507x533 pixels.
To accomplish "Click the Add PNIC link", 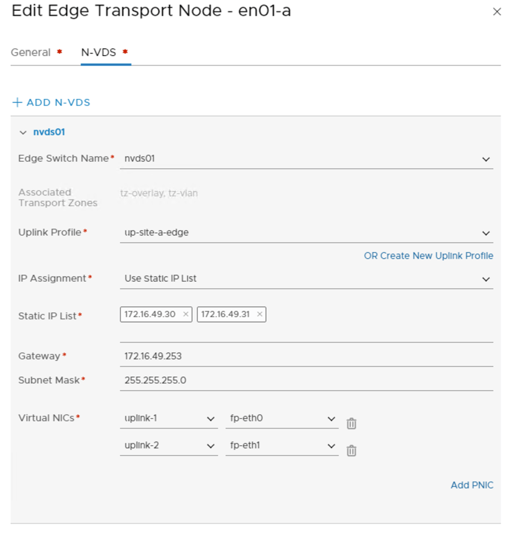I will coord(472,485).
